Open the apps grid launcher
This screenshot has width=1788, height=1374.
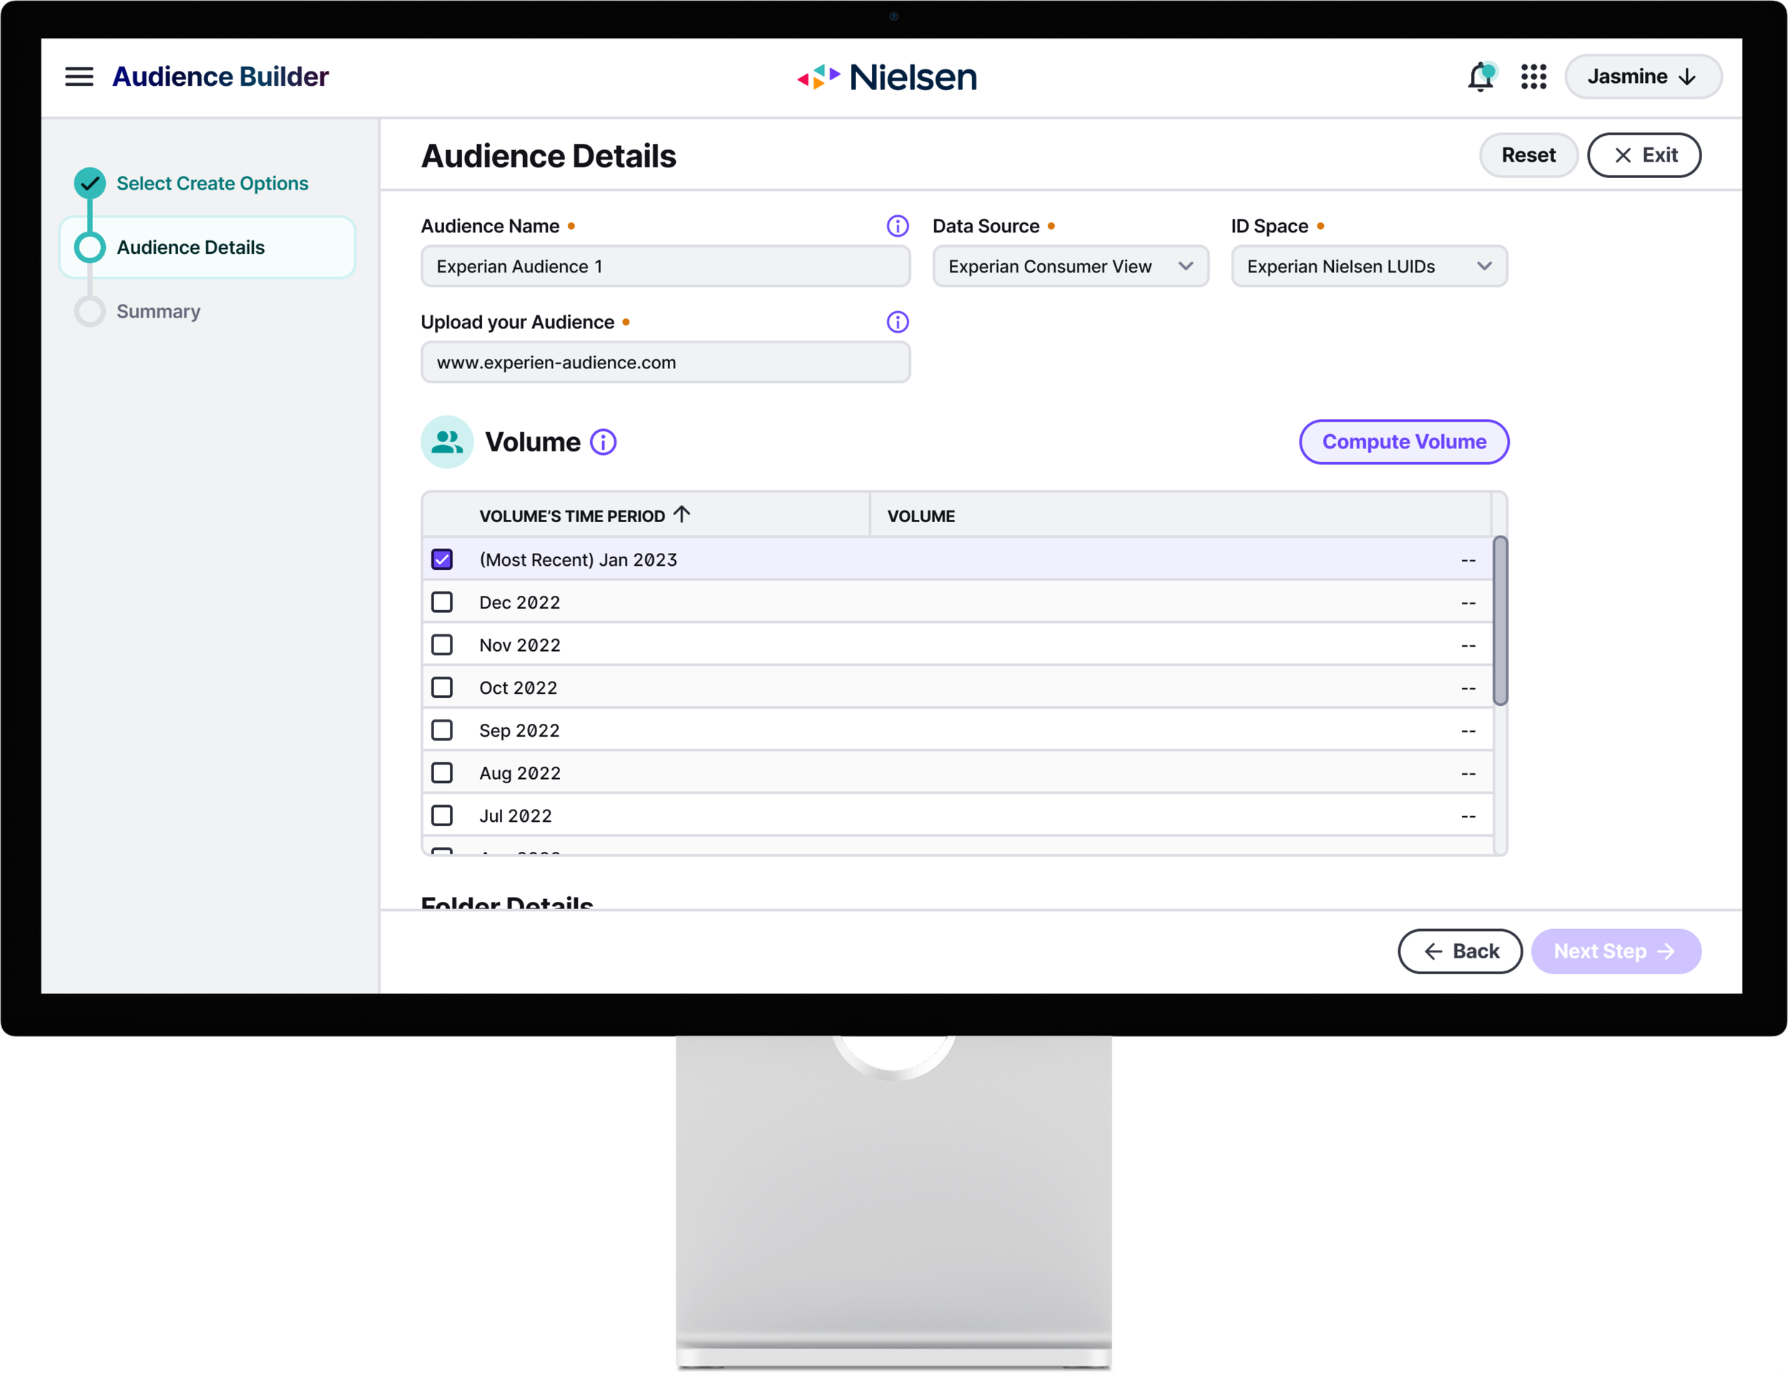click(1533, 77)
